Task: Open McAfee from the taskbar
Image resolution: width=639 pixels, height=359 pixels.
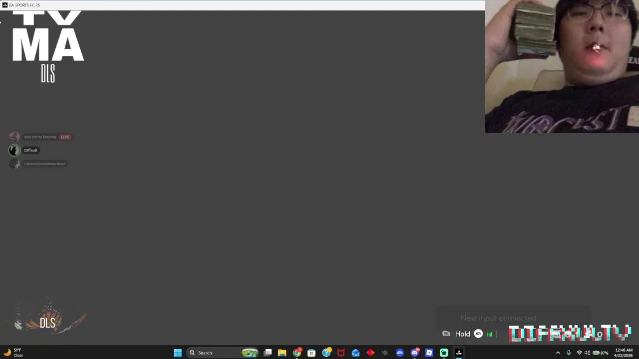Action: [x=341, y=353]
